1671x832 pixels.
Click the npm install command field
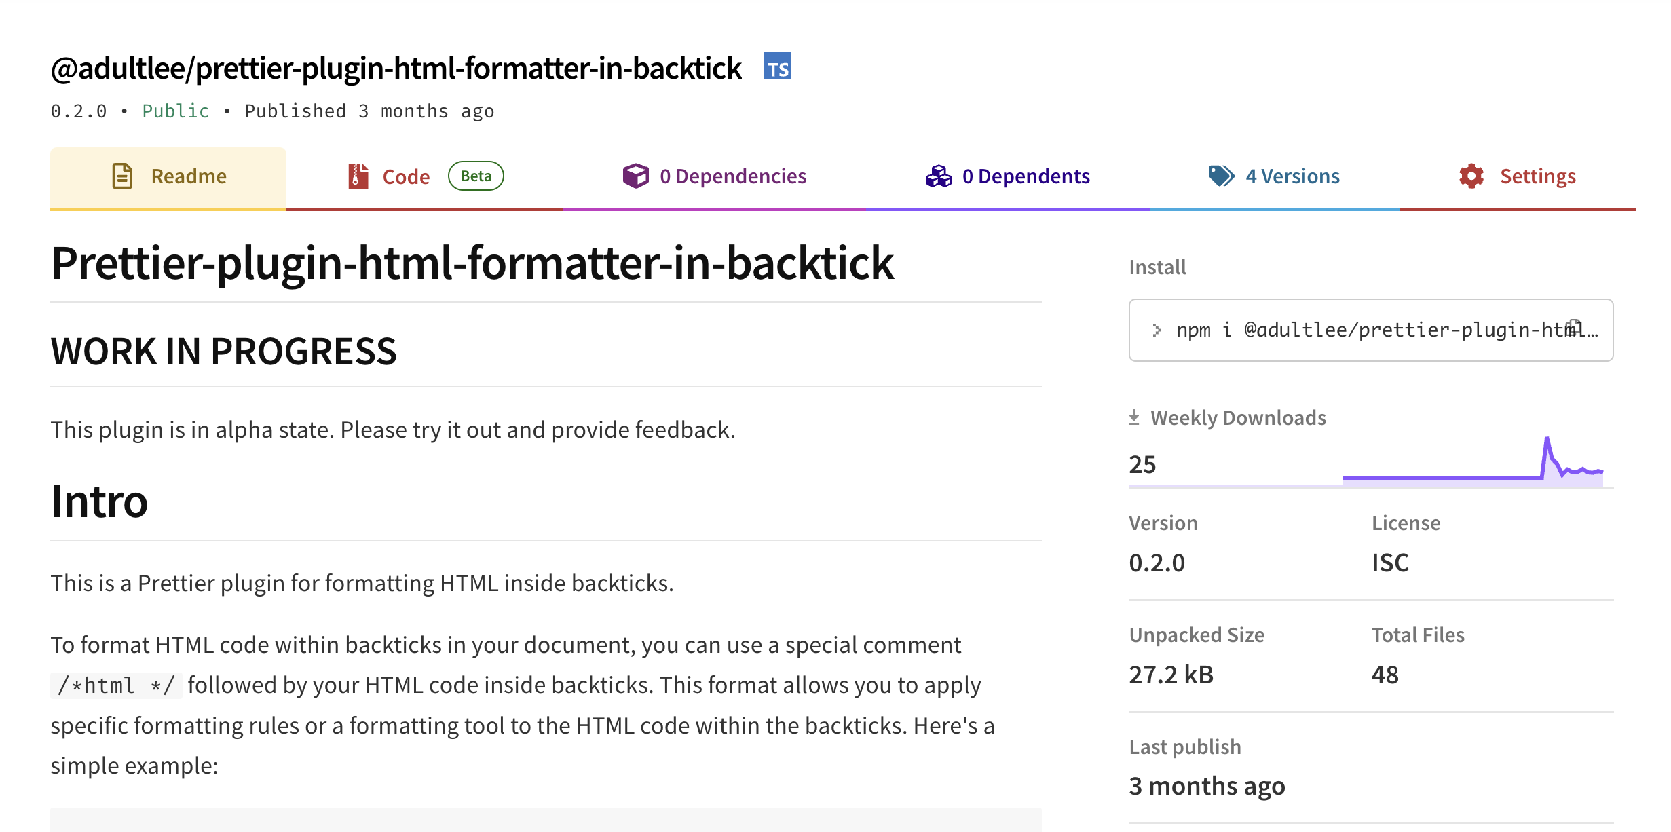[1371, 330]
